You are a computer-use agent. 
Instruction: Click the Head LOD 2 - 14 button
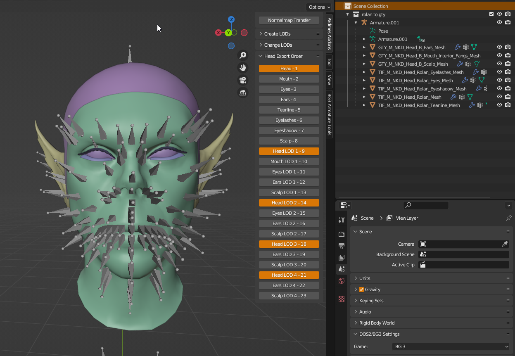[x=289, y=203]
